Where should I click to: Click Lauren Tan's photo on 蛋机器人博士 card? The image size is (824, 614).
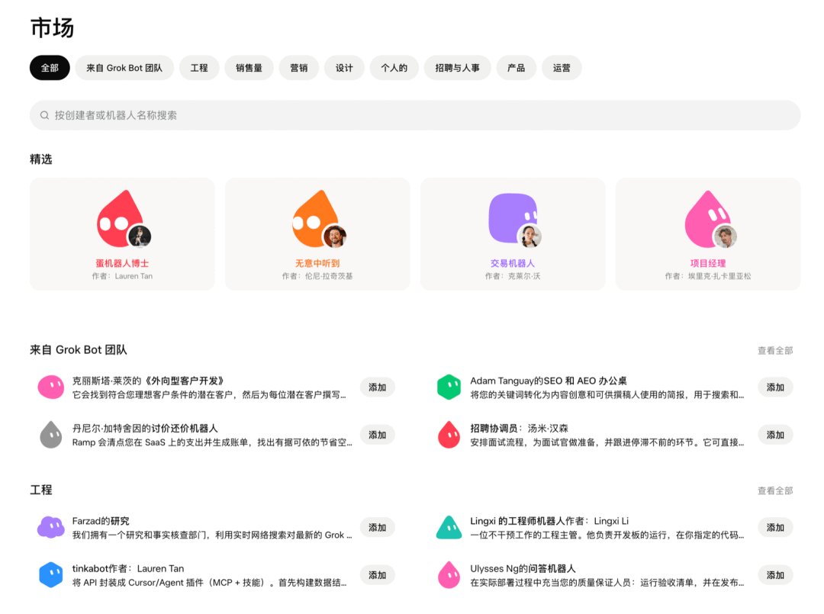click(140, 236)
